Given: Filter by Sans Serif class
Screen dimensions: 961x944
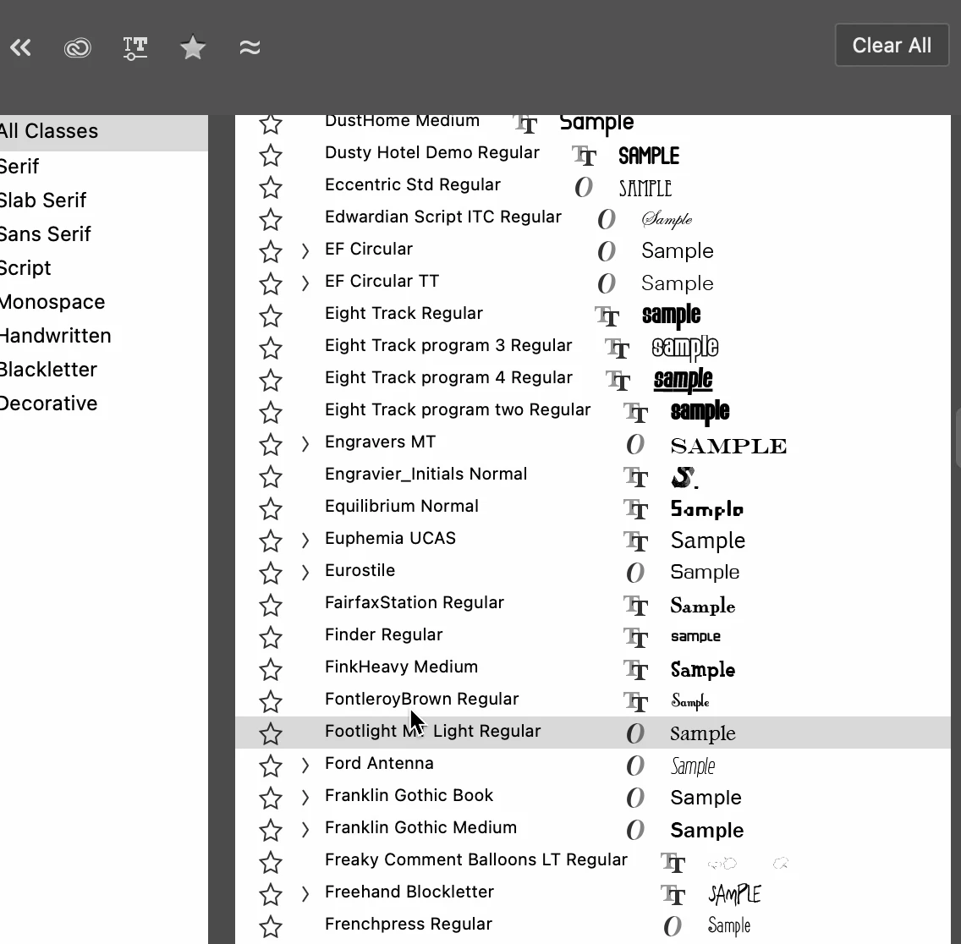Looking at the screenshot, I should 46,233.
